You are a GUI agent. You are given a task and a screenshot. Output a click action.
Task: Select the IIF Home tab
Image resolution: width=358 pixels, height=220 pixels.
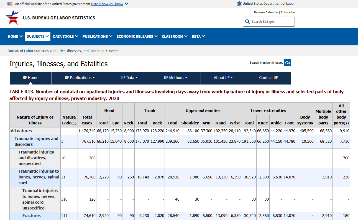coord(30,78)
